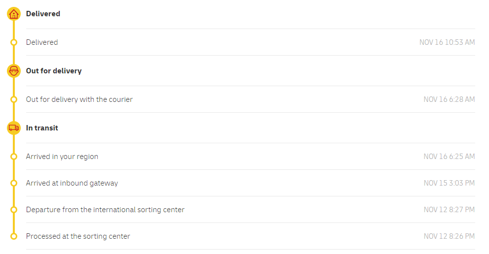Click the Processed at the sorting center text
Screen dimensions: 489x254
pyautogui.click(x=78, y=236)
